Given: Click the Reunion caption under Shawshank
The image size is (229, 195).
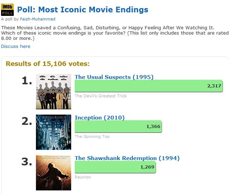Looking at the screenshot, I should pos(83,177).
